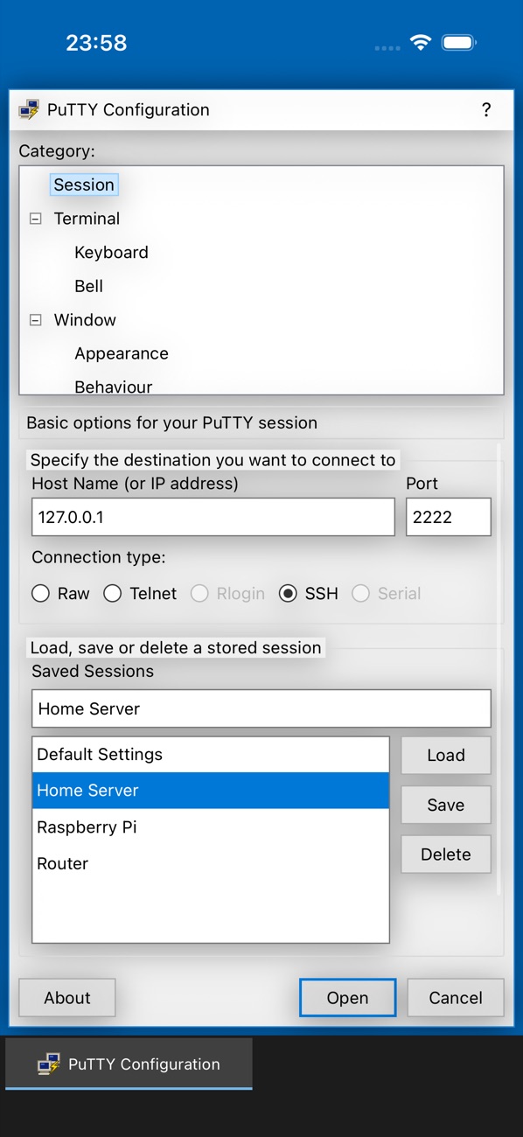Focus the Host Name field showing 127.0.0.1
Image resolution: width=523 pixels, height=1137 pixels.
[x=213, y=517]
